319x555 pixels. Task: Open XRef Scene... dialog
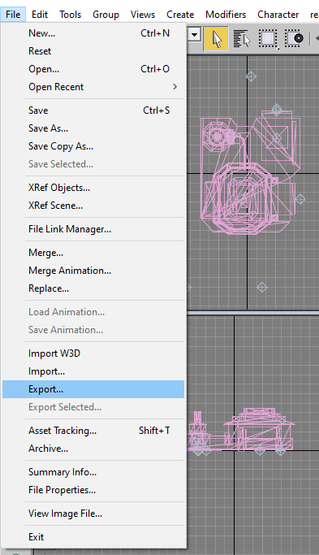[x=93, y=206]
